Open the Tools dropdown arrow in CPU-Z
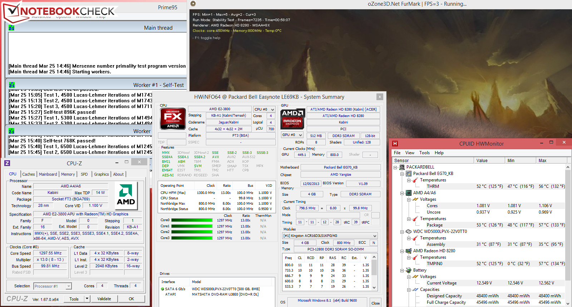 87,299
